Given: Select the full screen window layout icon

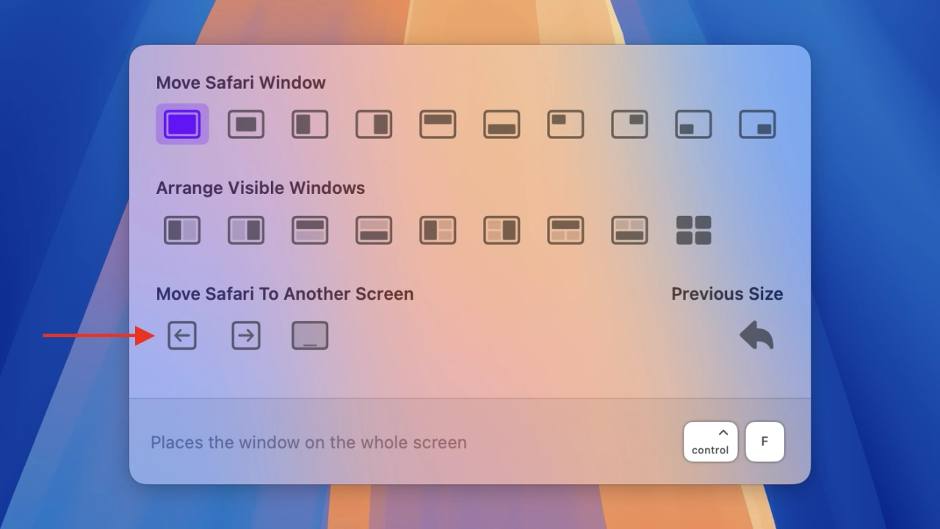Looking at the screenshot, I should pos(182,124).
